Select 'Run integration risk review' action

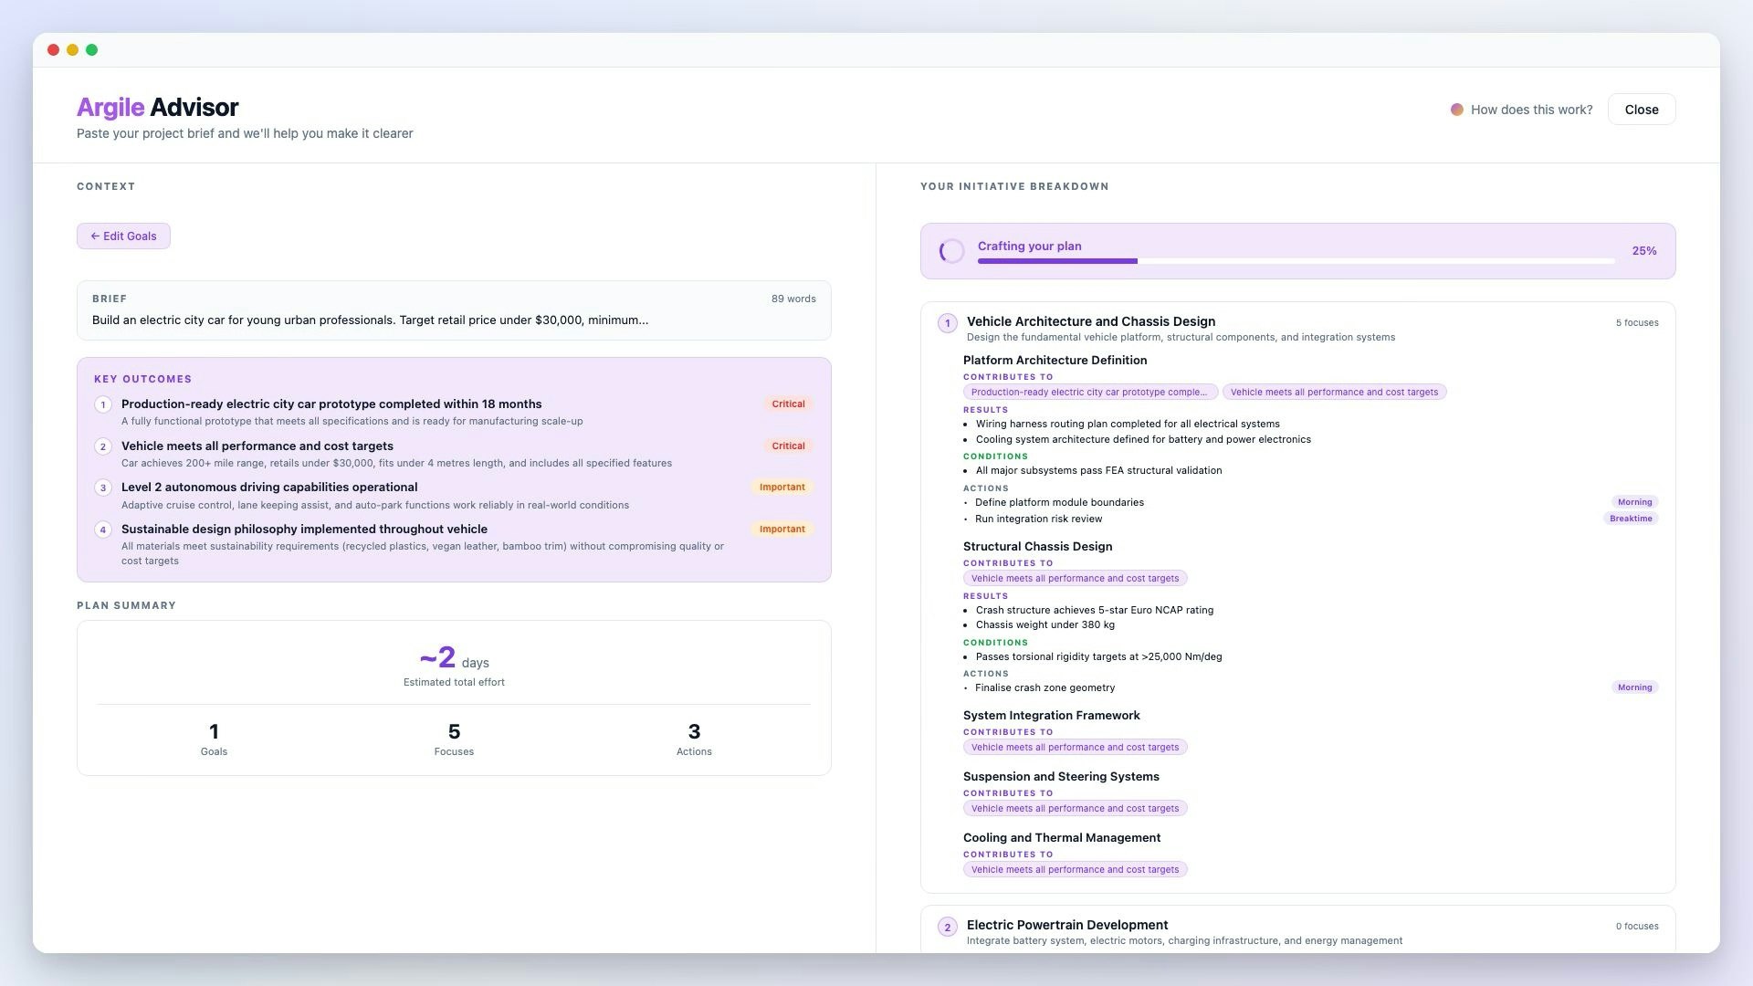[1038, 519]
